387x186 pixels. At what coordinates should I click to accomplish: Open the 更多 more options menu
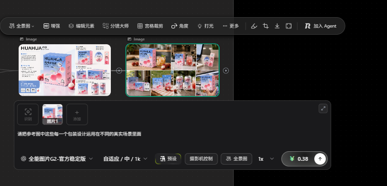231,26
